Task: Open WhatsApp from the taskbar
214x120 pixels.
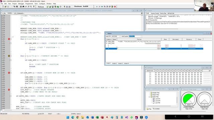Action: pos(131,117)
